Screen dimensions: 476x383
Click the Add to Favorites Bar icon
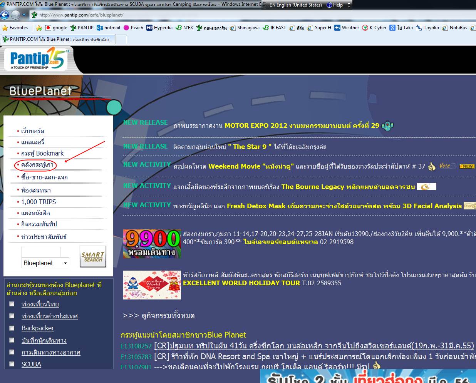[x=39, y=28]
